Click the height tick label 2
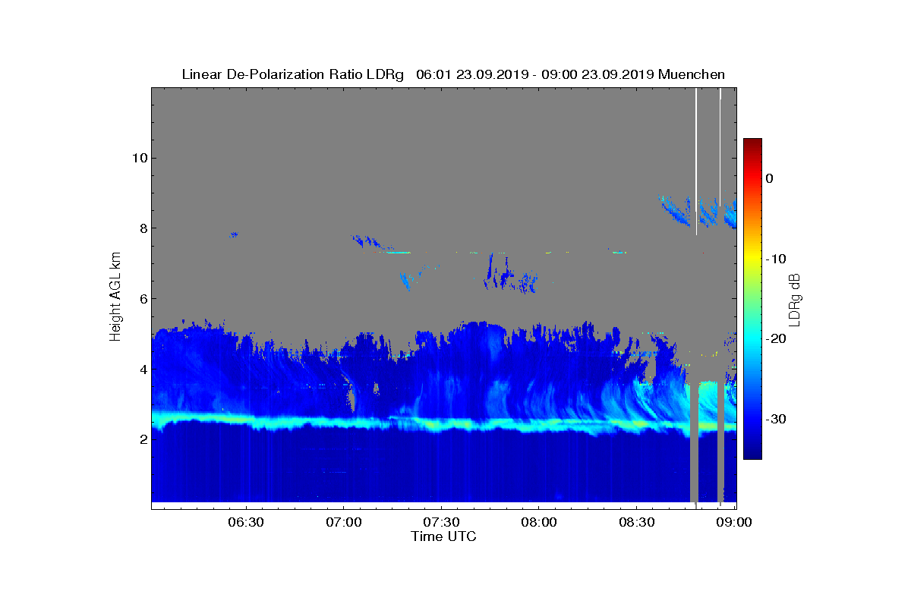 click(x=143, y=439)
